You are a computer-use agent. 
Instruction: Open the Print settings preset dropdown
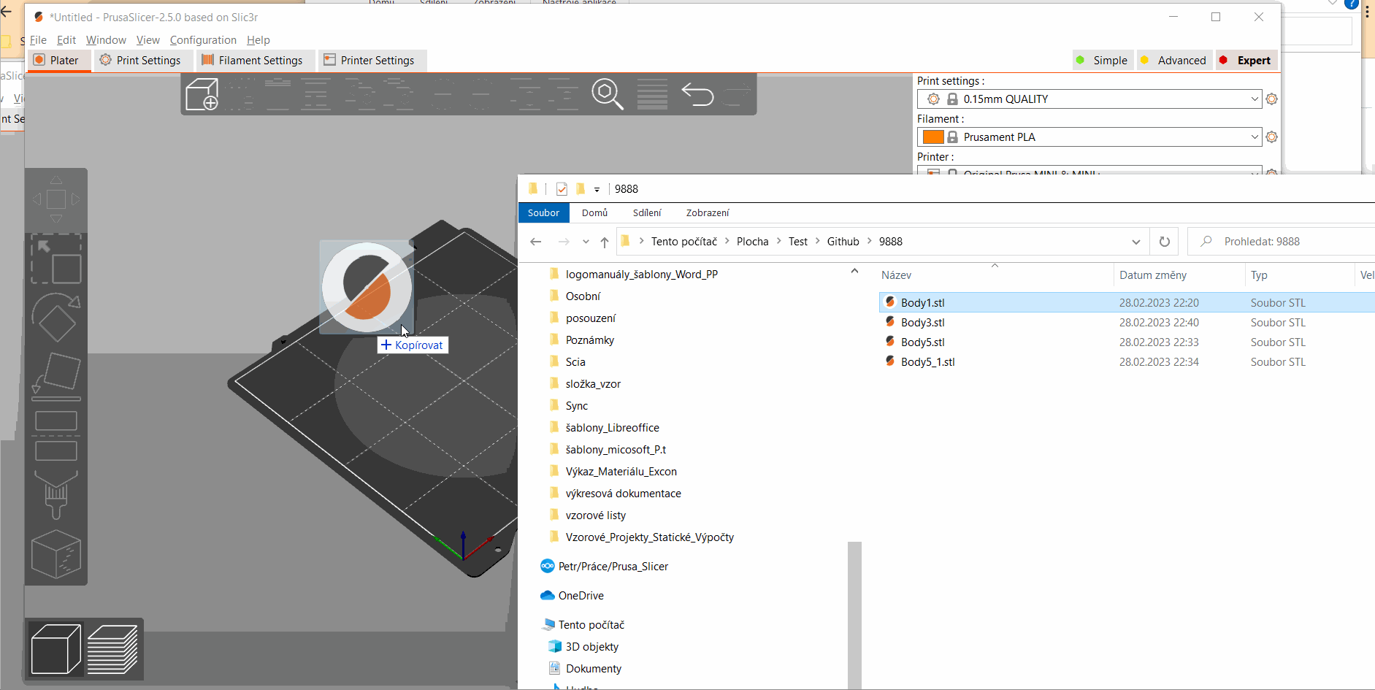[1254, 99]
